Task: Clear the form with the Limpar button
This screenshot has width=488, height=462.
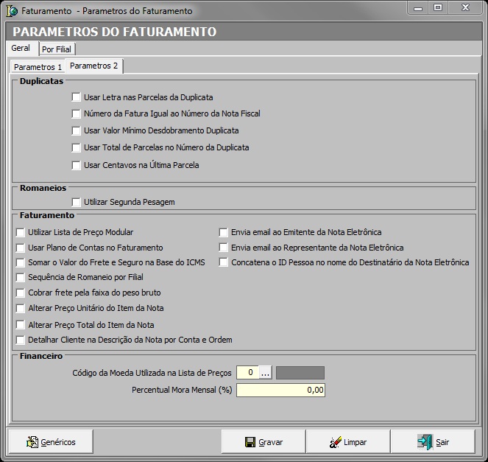Action: coord(347,442)
